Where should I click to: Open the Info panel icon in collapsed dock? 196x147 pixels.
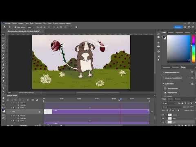(158, 51)
